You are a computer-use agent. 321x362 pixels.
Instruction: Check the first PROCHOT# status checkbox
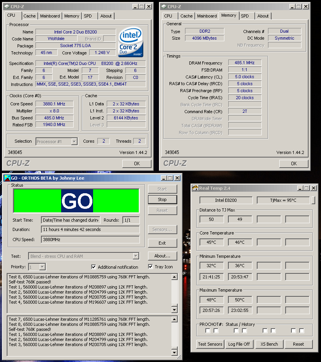[x=208, y=331]
